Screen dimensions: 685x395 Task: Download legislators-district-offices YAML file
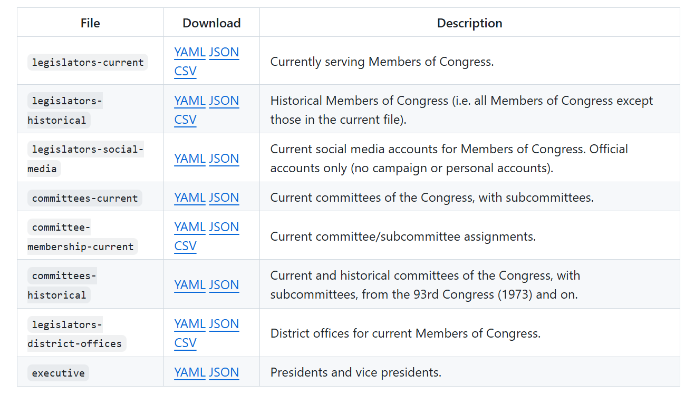189,324
